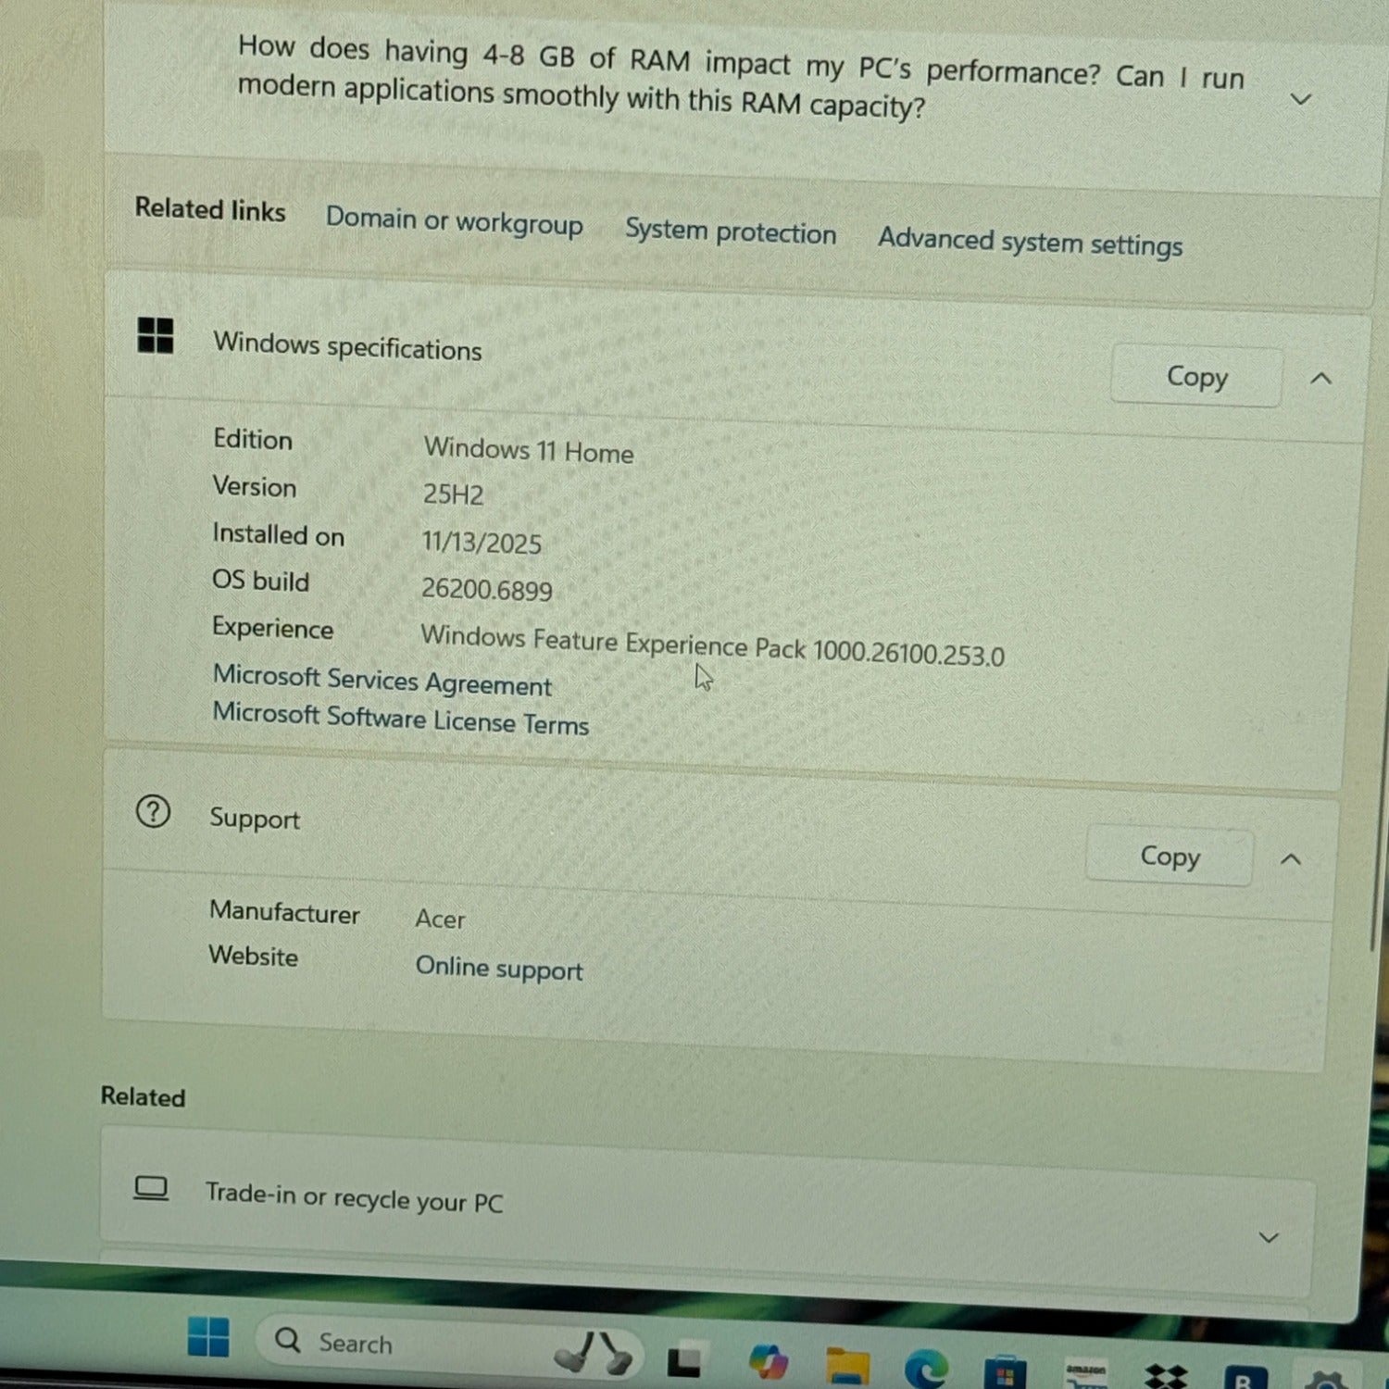Launch Copilot from the taskbar
Screen dimensions: 1389x1389
768,1363
